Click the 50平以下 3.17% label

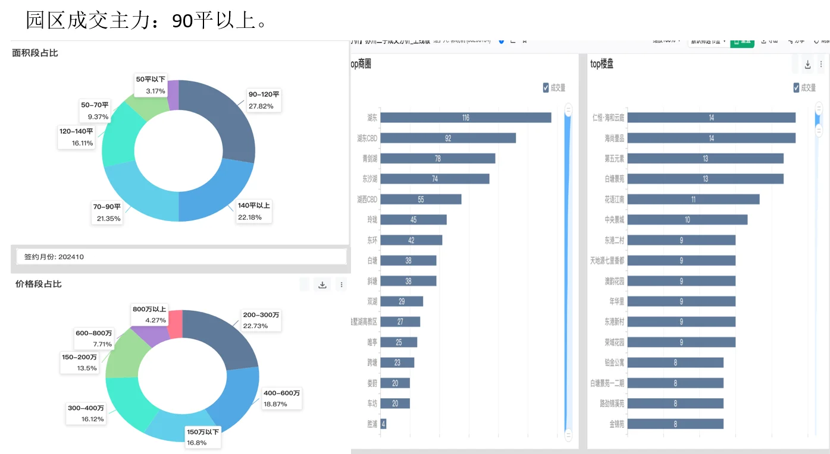(x=151, y=85)
